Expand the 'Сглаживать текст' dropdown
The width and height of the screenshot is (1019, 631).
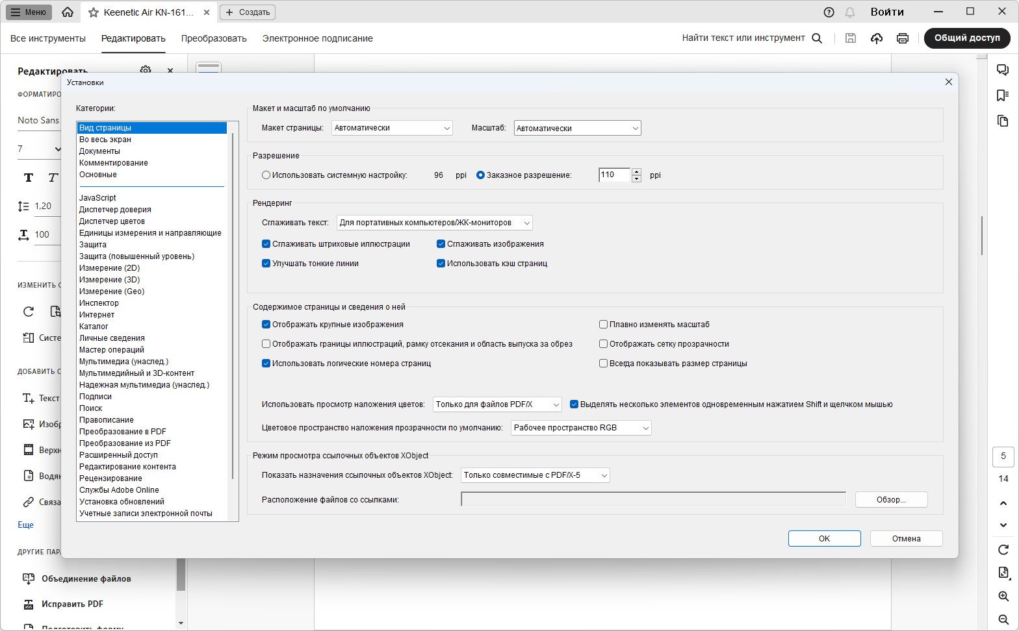434,223
